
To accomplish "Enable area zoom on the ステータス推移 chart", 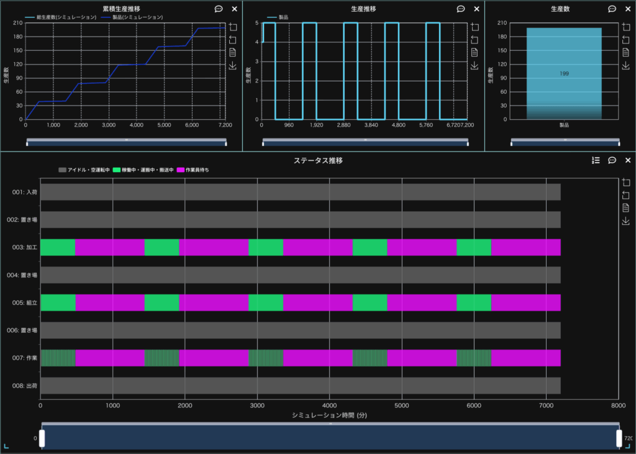I will [625, 183].
